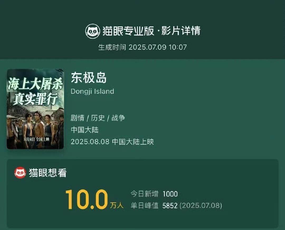This screenshot has width=285, height=230.
Task: Click the 10.0 万人 want-to-see count
Action: (94, 199)
